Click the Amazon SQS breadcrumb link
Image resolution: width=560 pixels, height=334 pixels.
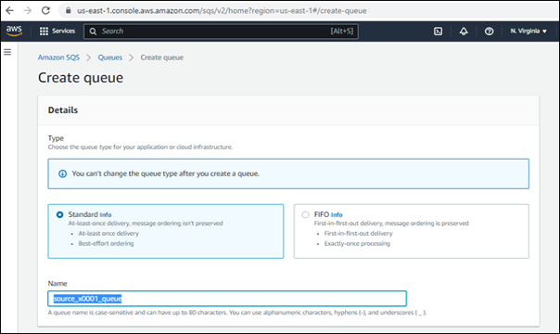pyautogui.click(x=58, y=58)
